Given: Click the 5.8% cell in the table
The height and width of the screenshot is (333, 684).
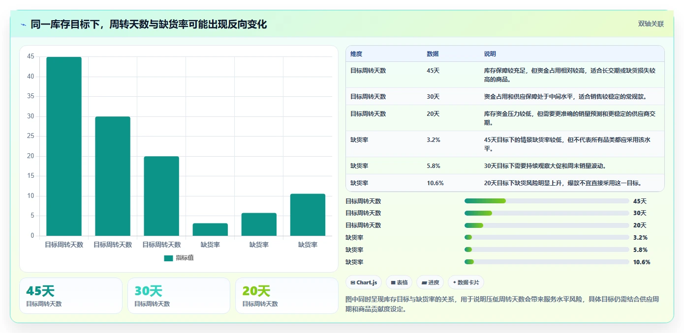Looking at the screenshot, I should (434, 166).
